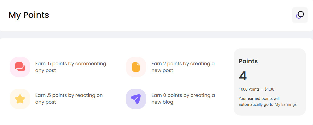The image size is (313, 125).
Task: Click 'Earn 0 points by creating a new blog'
Action: point(183,98)
